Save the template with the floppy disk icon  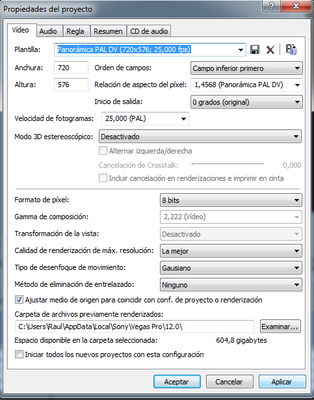[255, 49]
